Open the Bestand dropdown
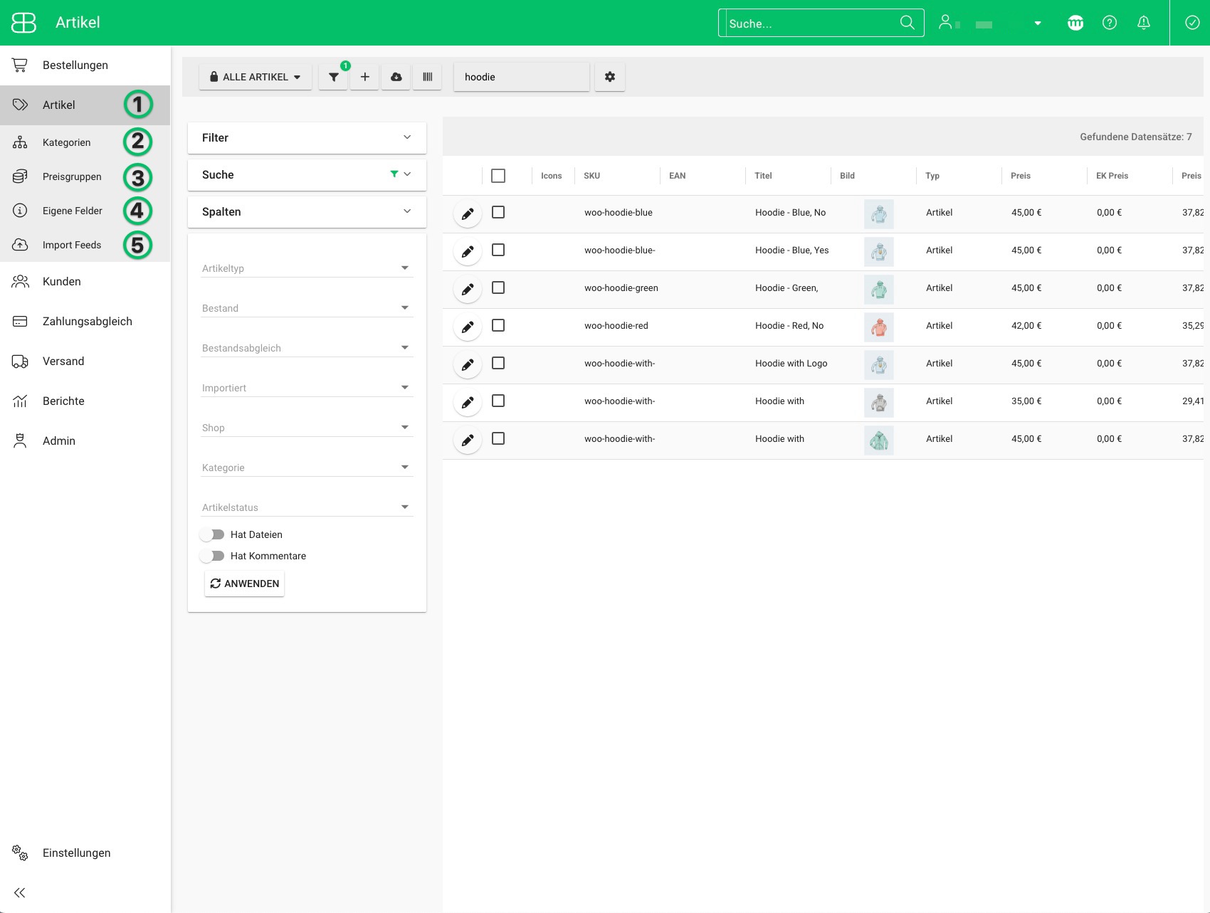Image resolution: width=1210 pixels, height=913 pixels. tap(307, 308)
